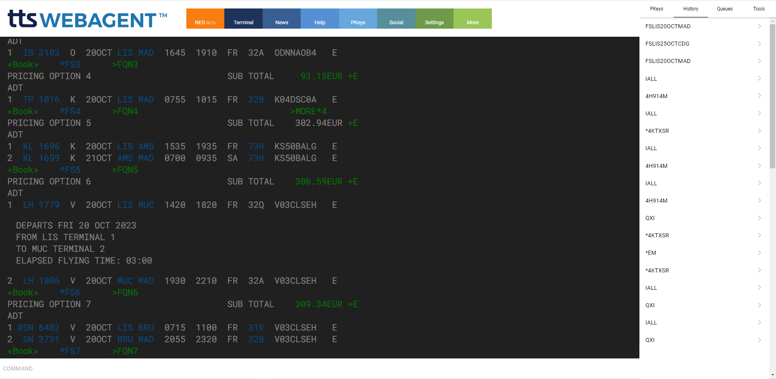The image size is (776, 379).
Task: Click «Book» under the IB 3103 flight
Action: pyautogui.click(x=23, y=64)
